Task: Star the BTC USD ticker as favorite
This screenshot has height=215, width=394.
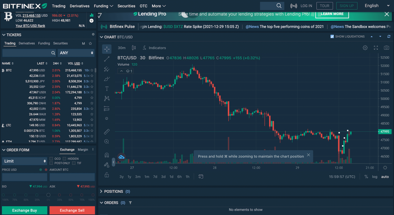Action: [92, 70]
